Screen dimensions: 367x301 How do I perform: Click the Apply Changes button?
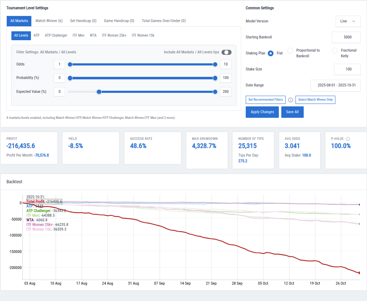(x=262, y=112)
